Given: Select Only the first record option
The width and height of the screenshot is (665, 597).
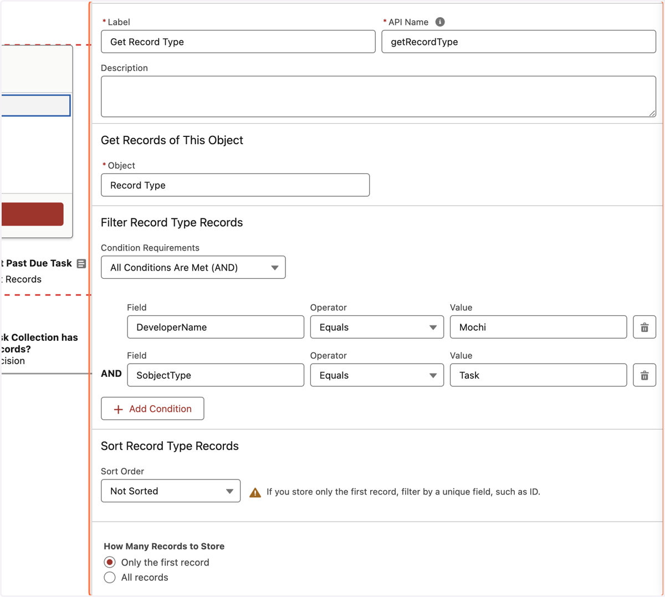Looking at the screenshot, I should pos(110,562).
